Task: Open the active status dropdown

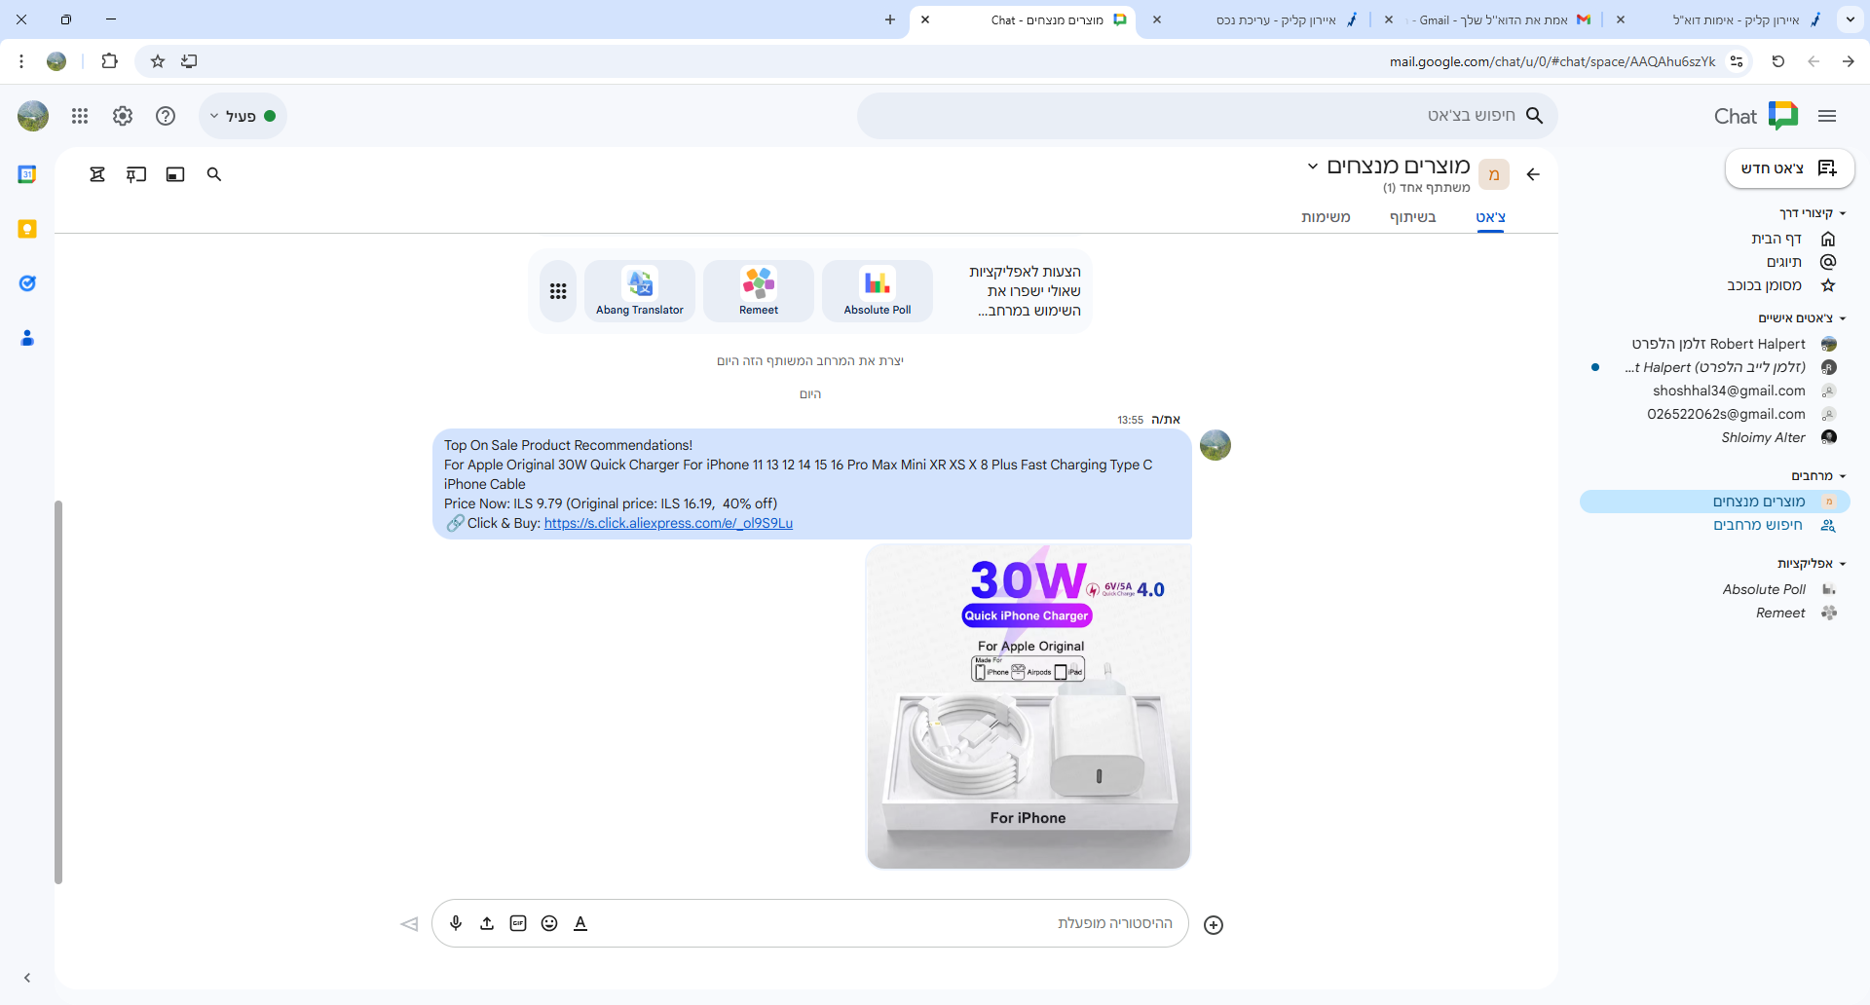Action: [x=243, y=116]
